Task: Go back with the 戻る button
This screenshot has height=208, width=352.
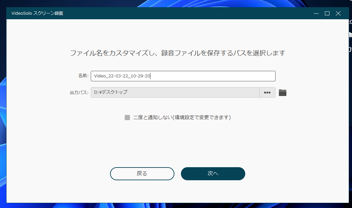Action: (x=142, y=174)
